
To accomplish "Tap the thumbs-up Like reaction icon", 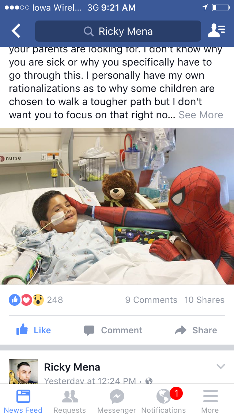I will tap(15, 300).
